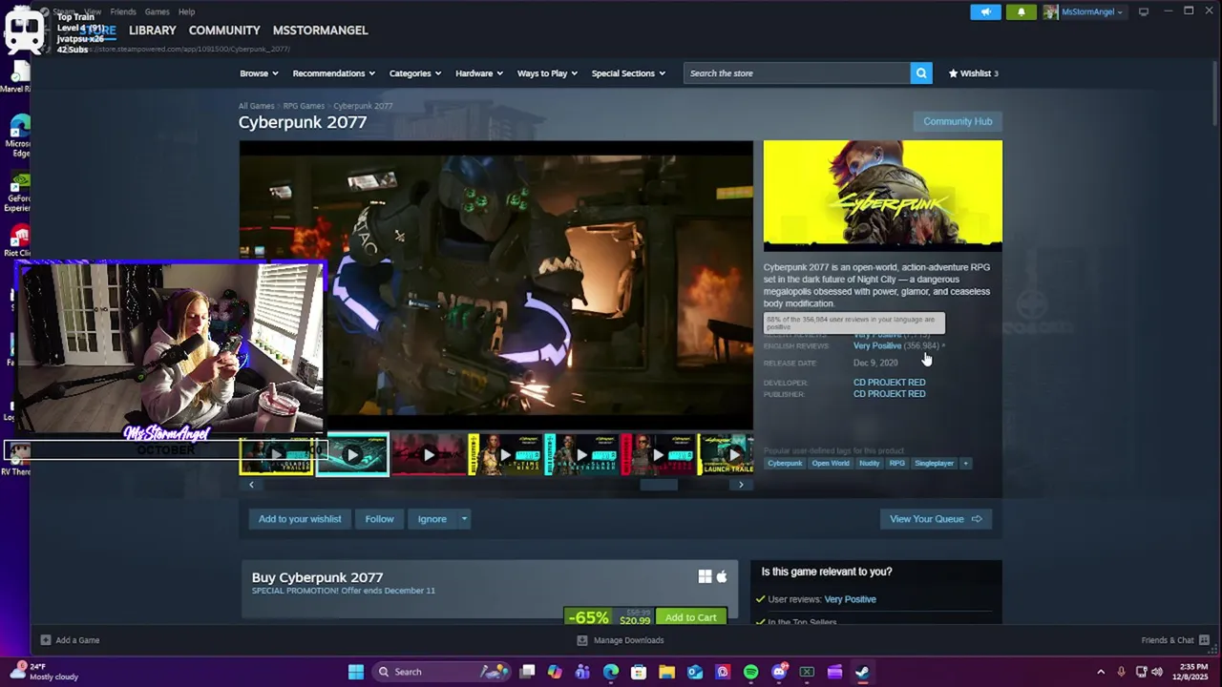1222x687 pixels.
Task: Open the Help menu
Action: 187,11
